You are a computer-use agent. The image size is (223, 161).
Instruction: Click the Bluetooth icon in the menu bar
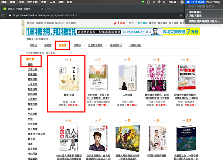coord(153,2)
